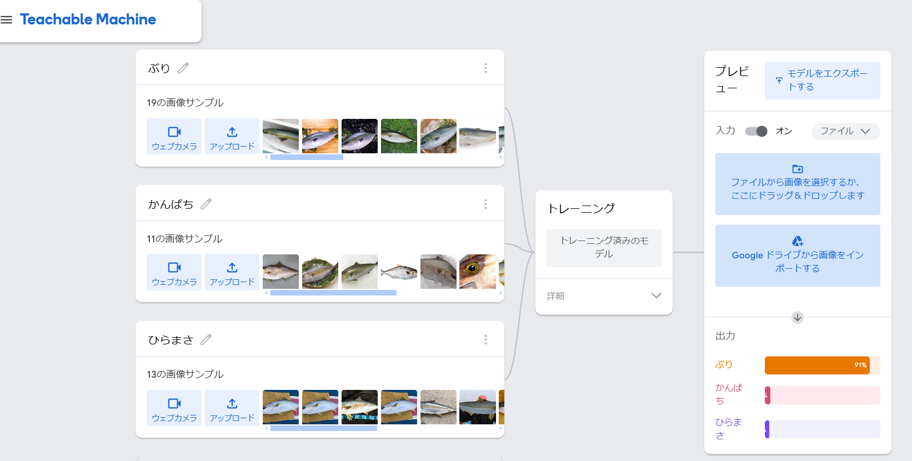Edit the かんぱち class name pencil icon

[x=206, y=204]
